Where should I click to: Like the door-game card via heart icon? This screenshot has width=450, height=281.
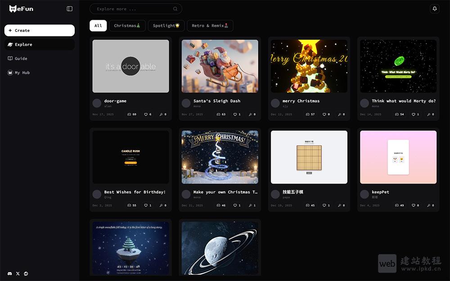point(146,115)
